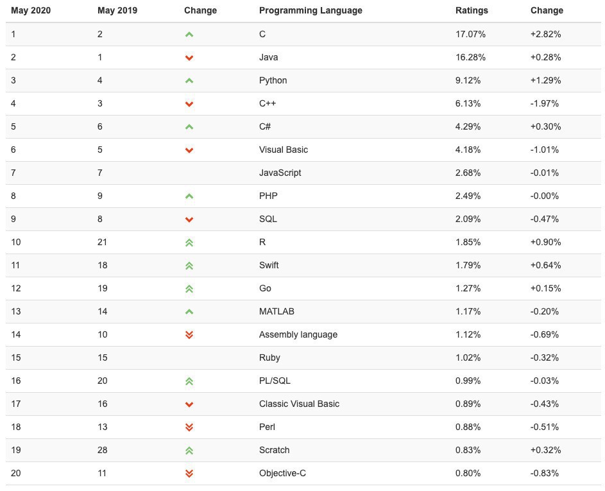Click the Ratings column header

point(472,10)
